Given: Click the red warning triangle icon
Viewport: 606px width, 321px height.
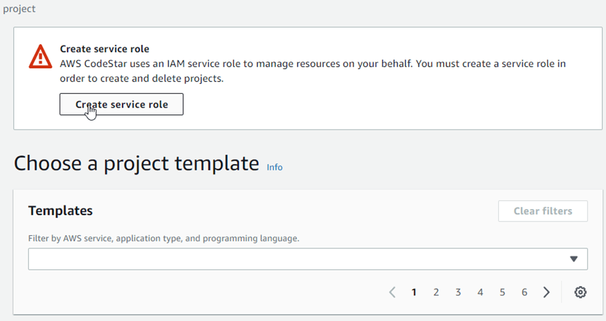Looking at the screenshot, I should 40,57.
